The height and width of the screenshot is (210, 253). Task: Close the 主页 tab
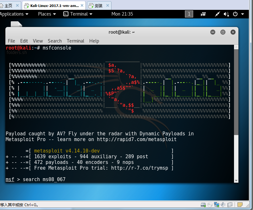[17, 5]
